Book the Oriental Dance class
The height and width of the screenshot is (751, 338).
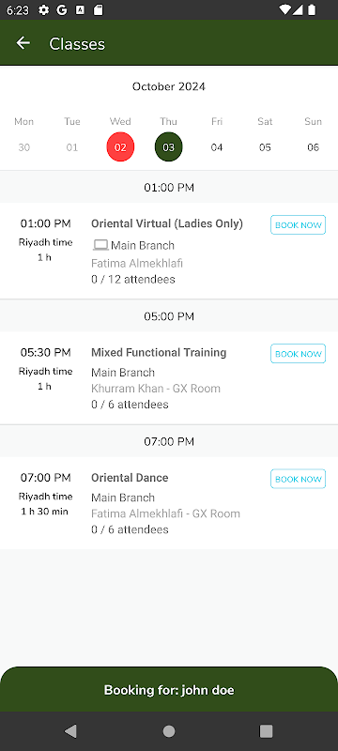[x=298, y=479]
